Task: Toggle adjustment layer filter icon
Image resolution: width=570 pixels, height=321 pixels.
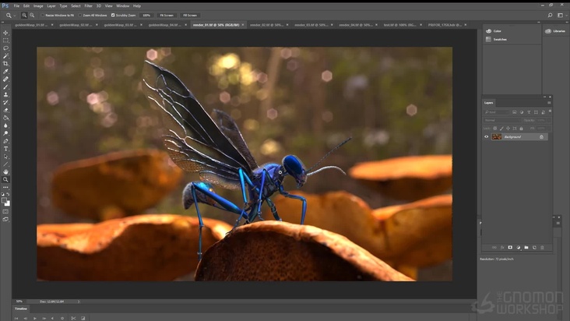Action: coord(521,112)
